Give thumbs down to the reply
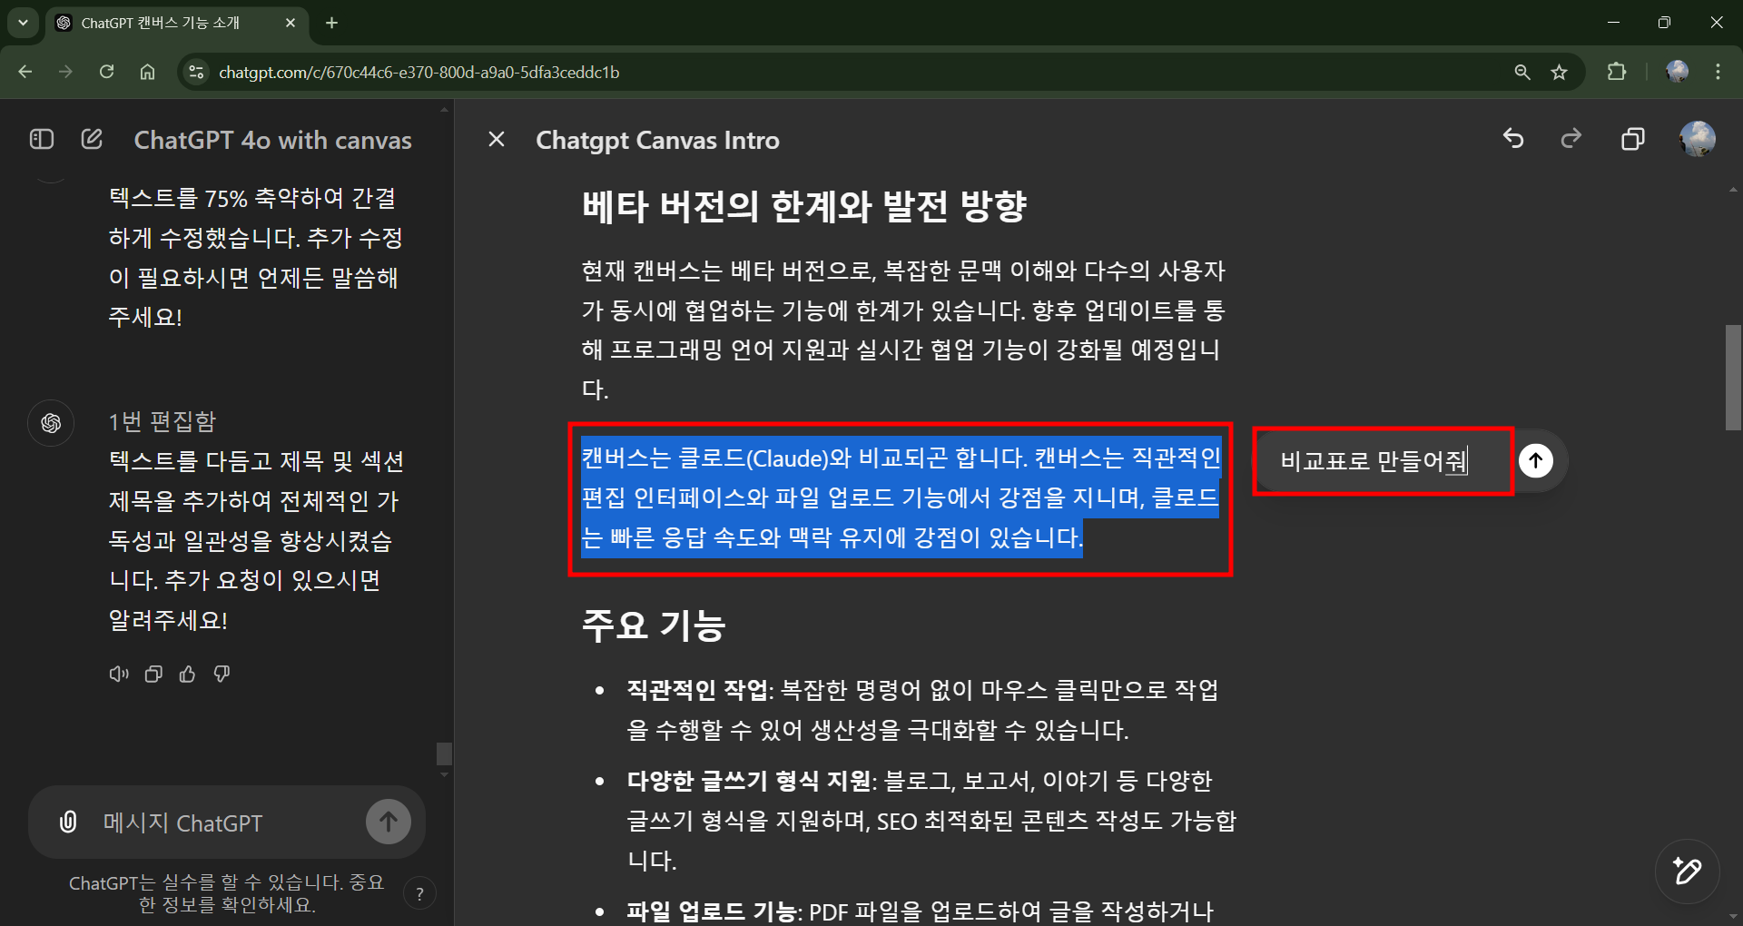1743x926 pixels. (222, 674)
